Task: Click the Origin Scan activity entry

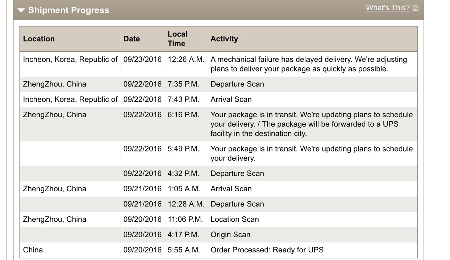Action: (230, 234)
